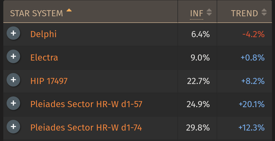Sort table by INF column
Image resolution: width=275 pixels, height=141 pixels.
point(197,13)
